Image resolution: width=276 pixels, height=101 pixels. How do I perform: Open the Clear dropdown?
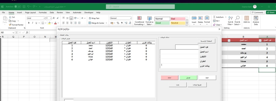(218, 25)
